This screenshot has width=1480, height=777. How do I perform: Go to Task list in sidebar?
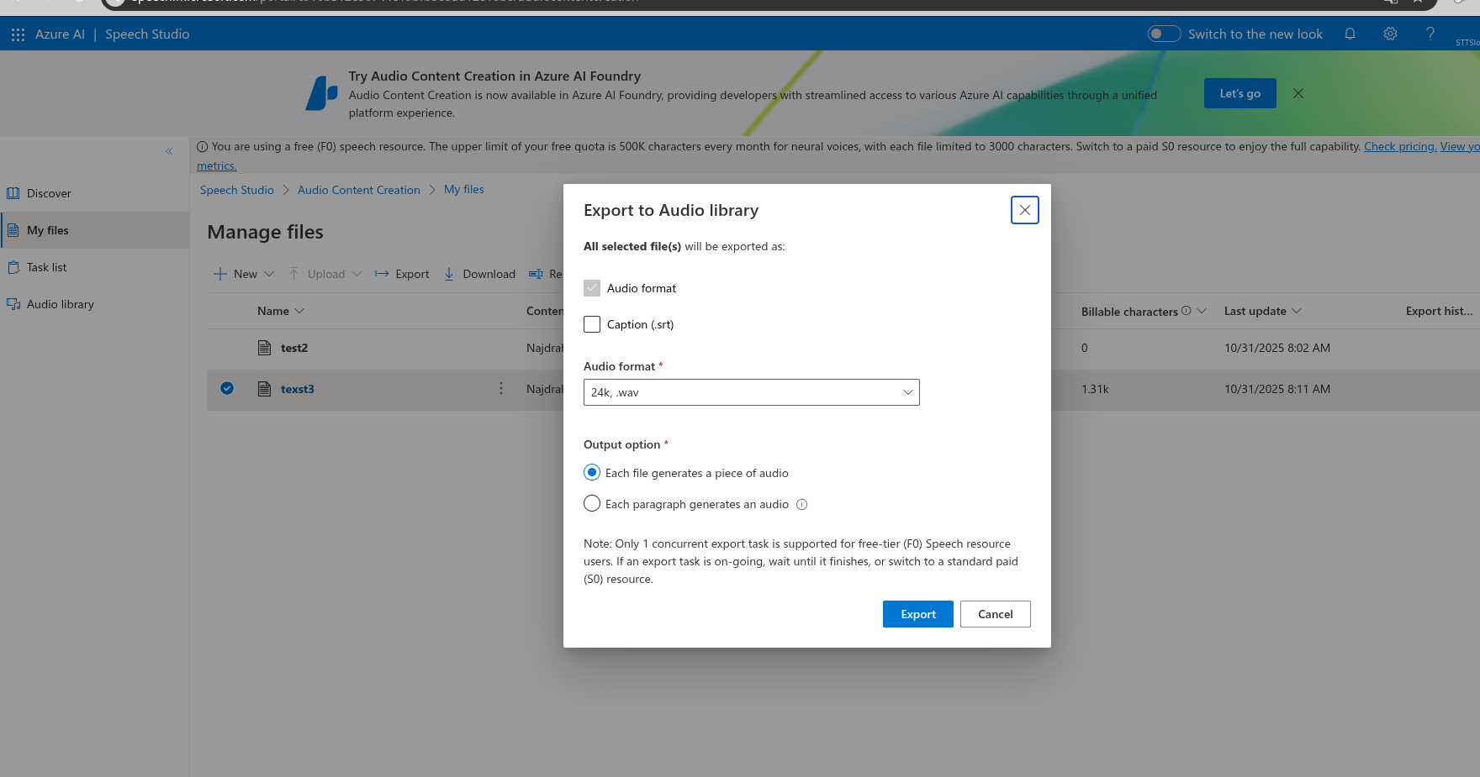(x=46, y=267)
